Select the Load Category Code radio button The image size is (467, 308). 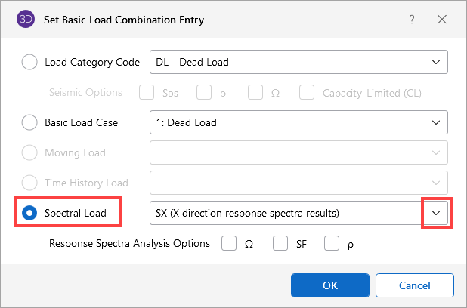coord(30,62)
